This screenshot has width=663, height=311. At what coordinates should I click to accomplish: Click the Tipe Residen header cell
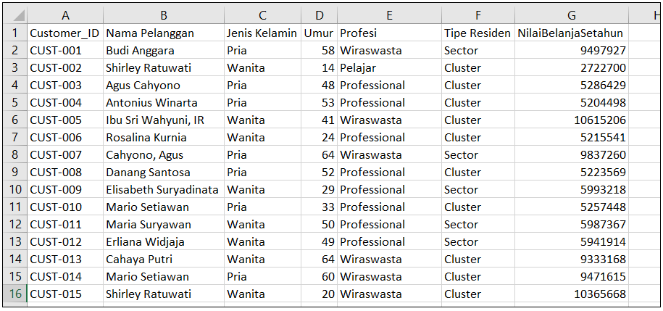[x=478, y=33]
